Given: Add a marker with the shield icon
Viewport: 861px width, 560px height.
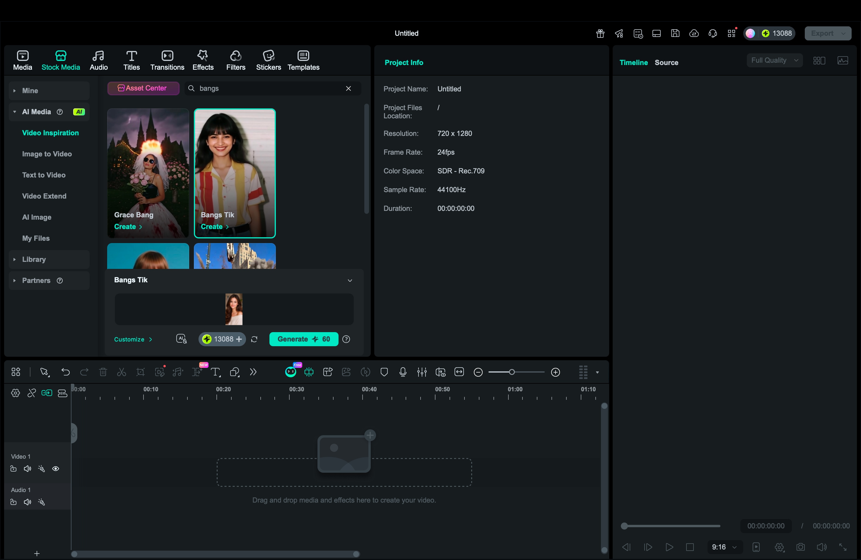Looking at the screenshot, I should 384,372.
